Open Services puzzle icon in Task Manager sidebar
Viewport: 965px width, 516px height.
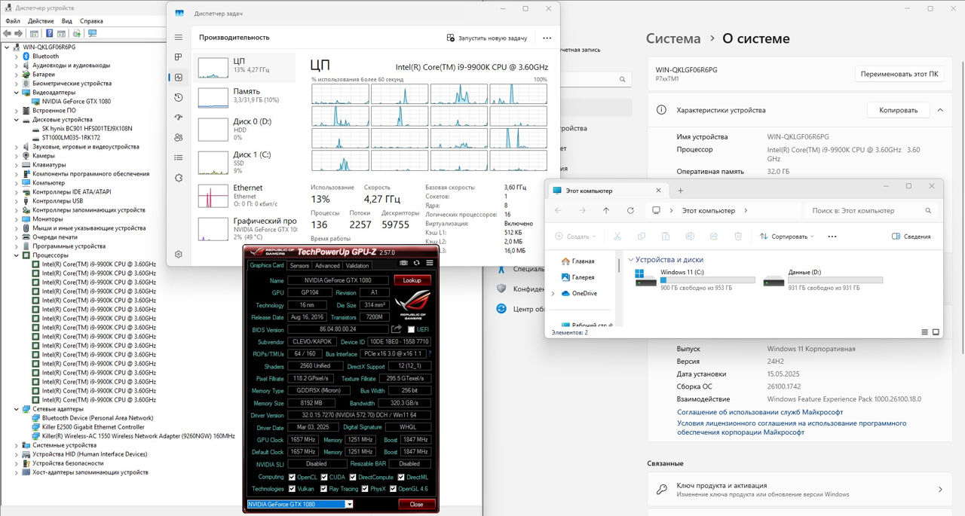pos(179,178)
